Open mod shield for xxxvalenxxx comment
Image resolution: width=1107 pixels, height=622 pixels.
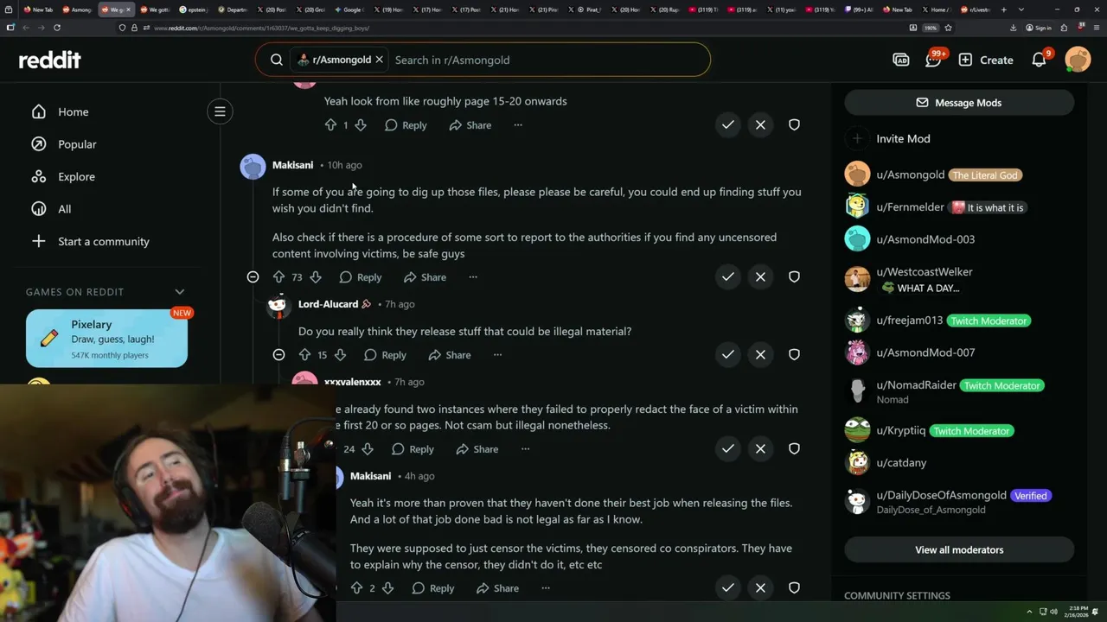[794, 449]
